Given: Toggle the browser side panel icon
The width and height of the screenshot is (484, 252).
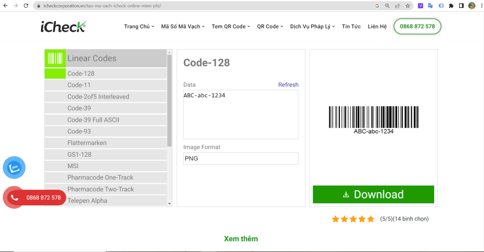Looking at the screenshot, I should point(461,6).
